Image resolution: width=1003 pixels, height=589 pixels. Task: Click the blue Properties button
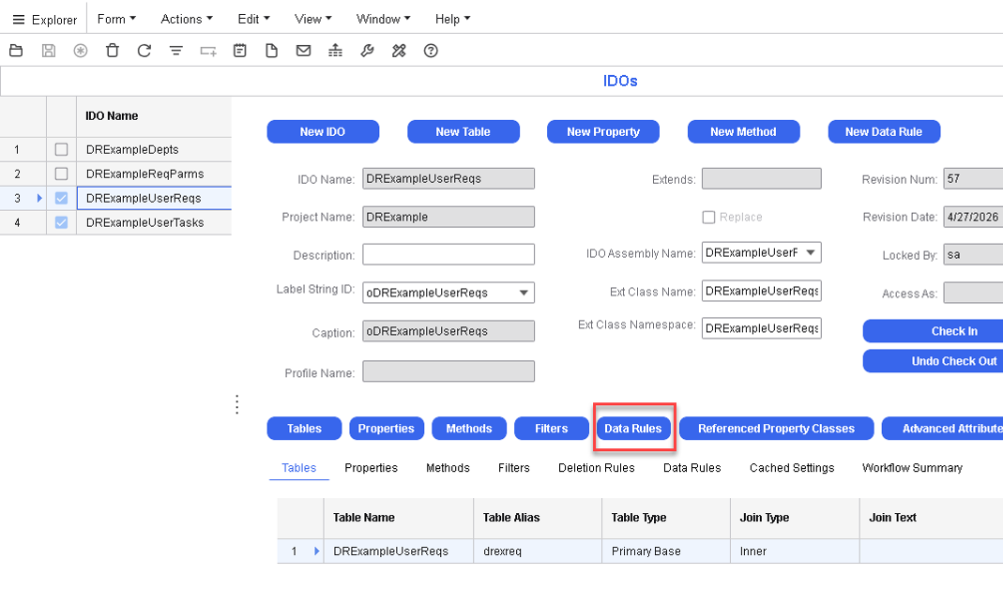tap(387, 429)
